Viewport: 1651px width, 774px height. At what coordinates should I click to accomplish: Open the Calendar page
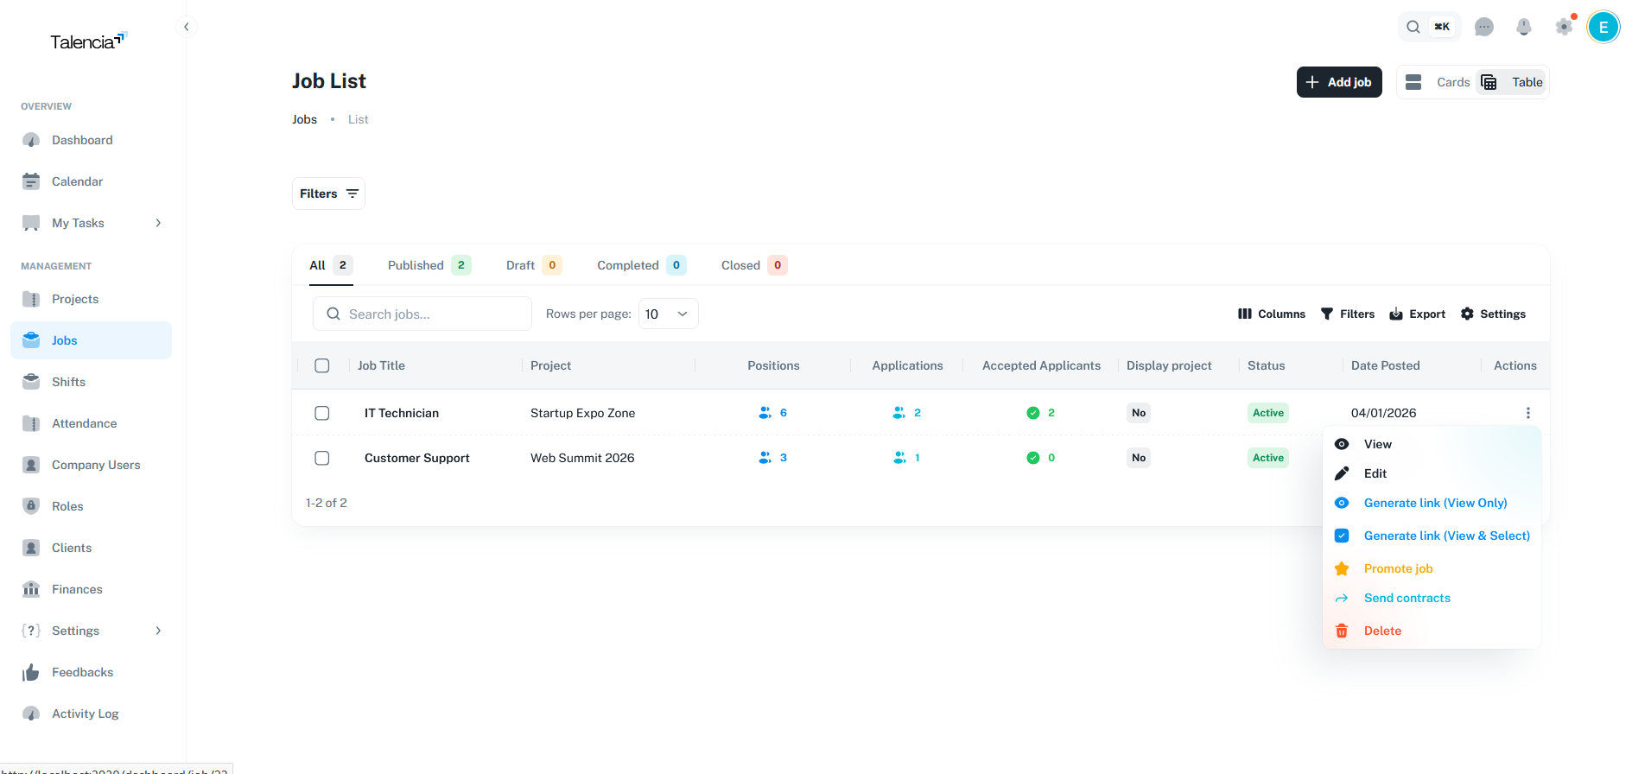pos(91,181)
